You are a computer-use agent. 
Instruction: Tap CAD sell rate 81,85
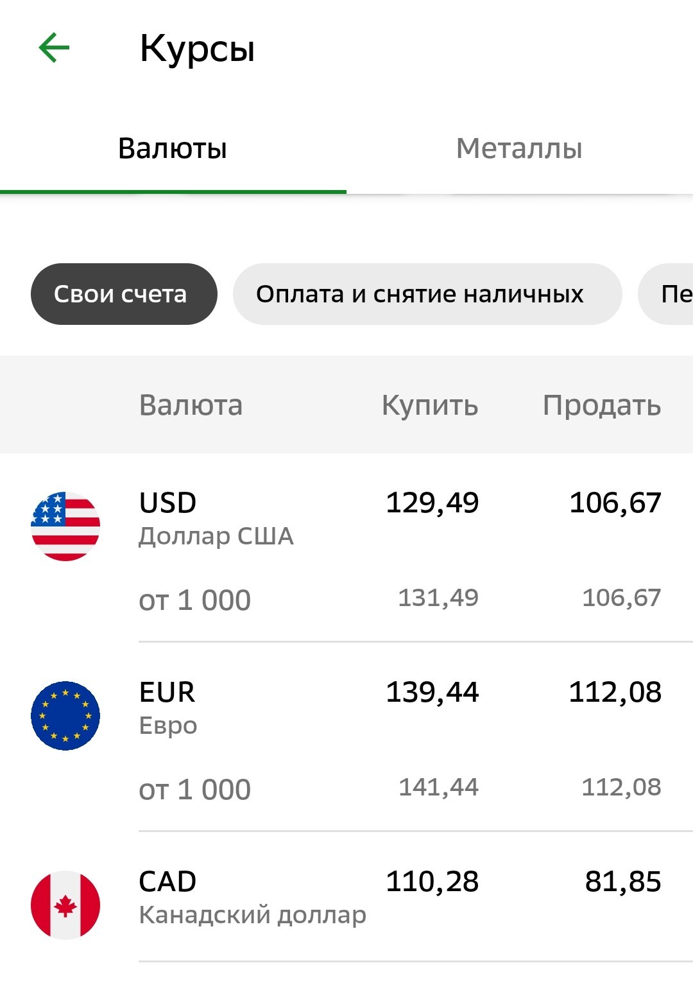[623, 882]
